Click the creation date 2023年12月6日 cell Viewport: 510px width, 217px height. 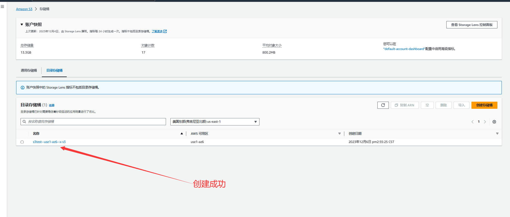(x=371, y=142)
